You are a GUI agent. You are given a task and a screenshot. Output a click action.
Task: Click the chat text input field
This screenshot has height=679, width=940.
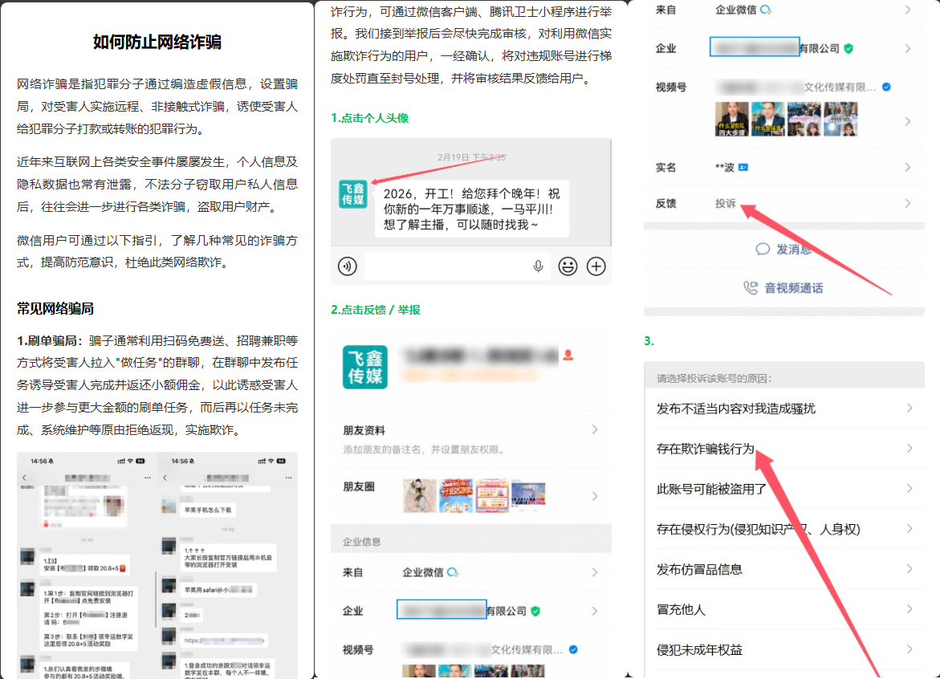point(458,266)
